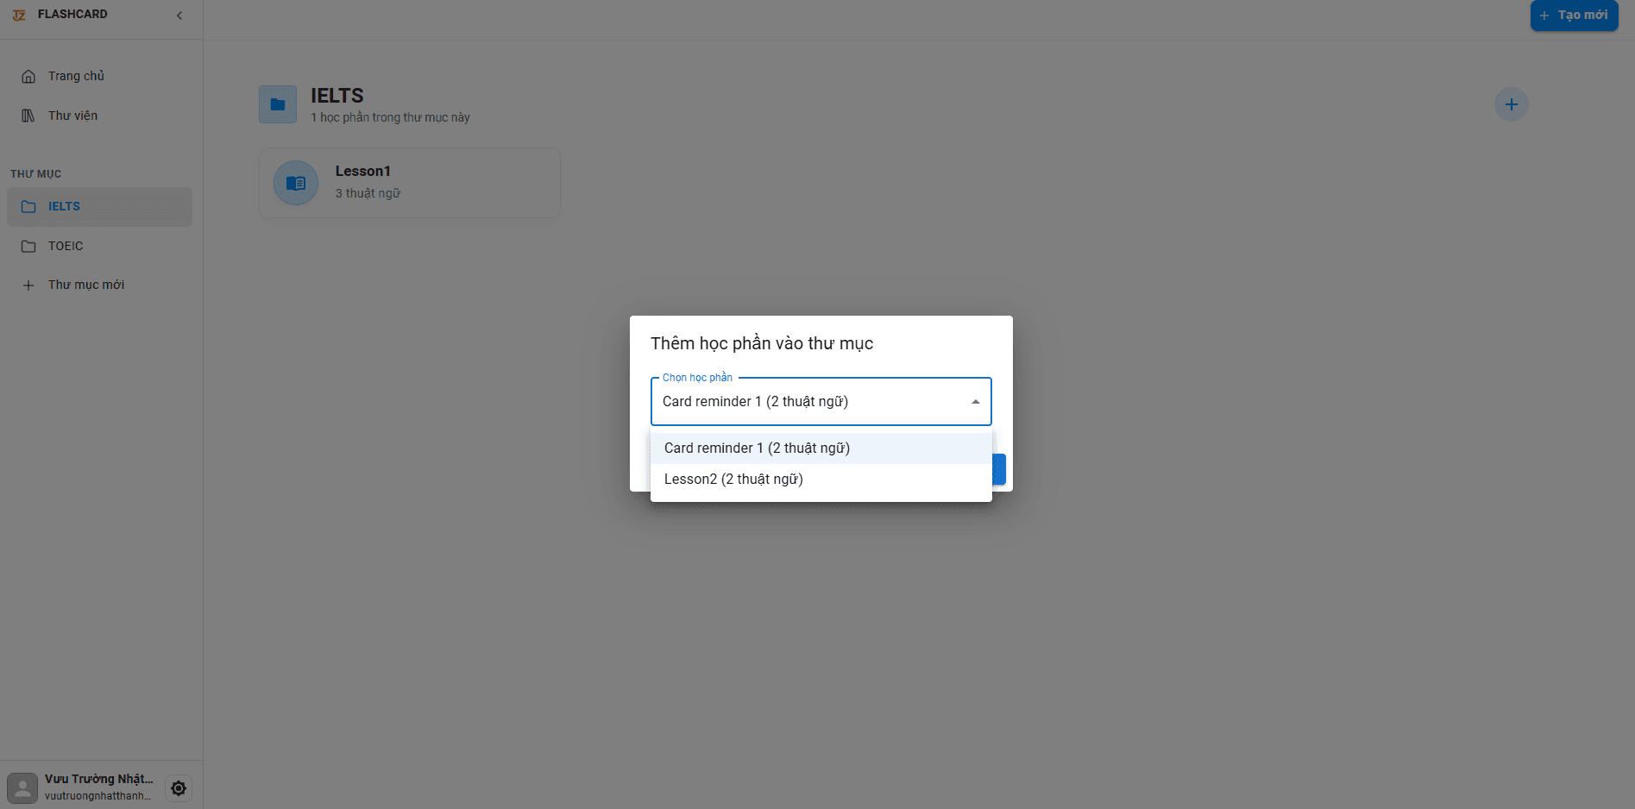Click the plus icon beside Thư mục mới
This screenshot has height=809, width=1635.
point(28,285)
